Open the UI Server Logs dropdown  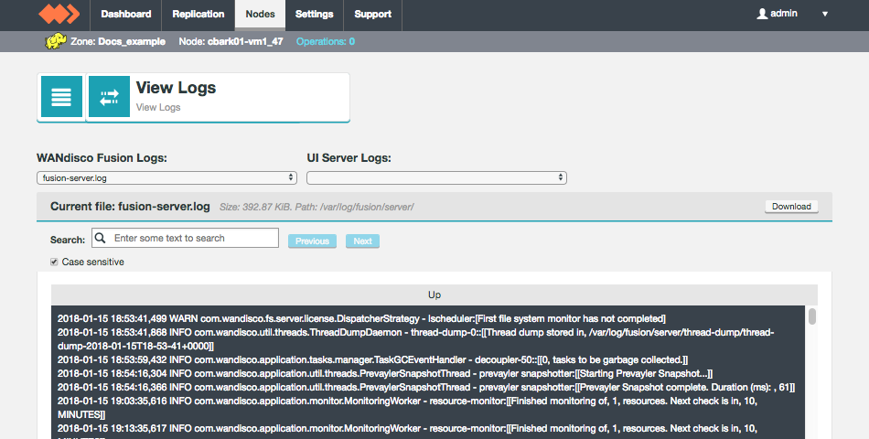tap(436, 178)
